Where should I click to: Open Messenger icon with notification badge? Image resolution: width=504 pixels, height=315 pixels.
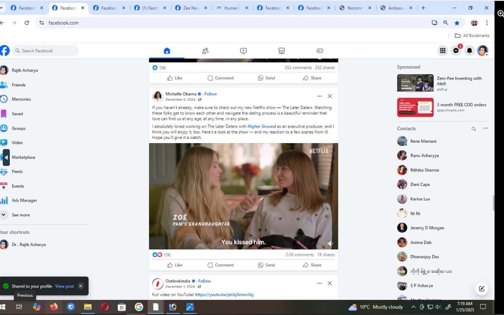tap(456, 51)
